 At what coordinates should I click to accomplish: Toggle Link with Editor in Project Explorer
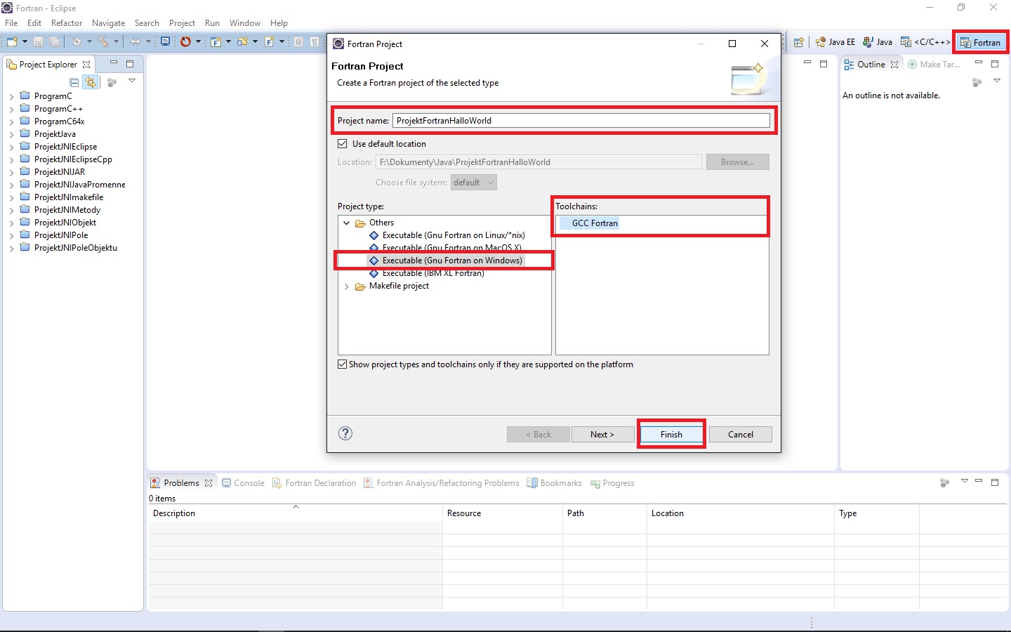coord(91,82)
